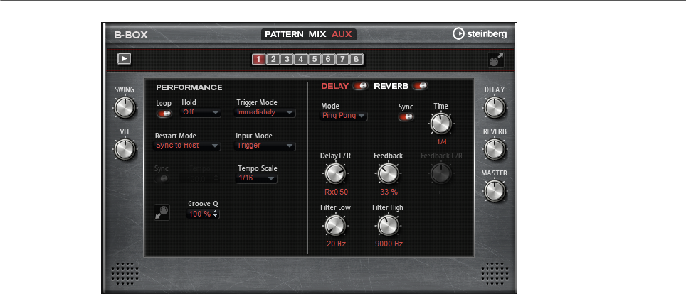Click the dimmed Feedback L/R knob
Viewport: 686px width, 294px height.
coord(441,173)
